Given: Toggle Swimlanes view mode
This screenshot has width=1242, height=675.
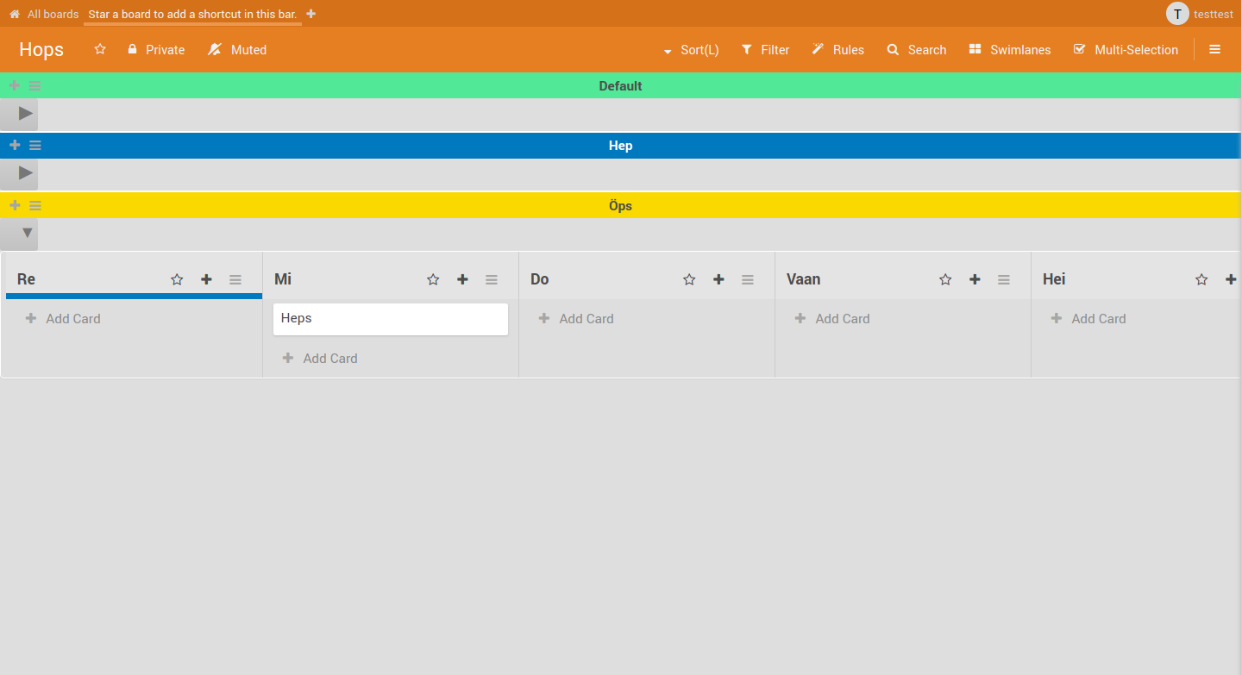Looking at the screenshot, I should (1008, 49).
